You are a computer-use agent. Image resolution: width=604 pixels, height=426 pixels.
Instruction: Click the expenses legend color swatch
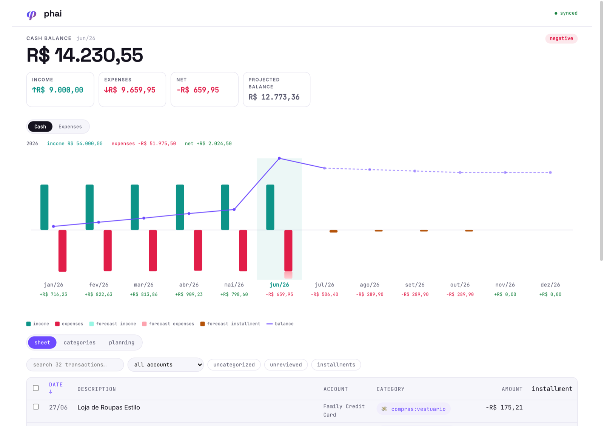[x=57, y=324]
